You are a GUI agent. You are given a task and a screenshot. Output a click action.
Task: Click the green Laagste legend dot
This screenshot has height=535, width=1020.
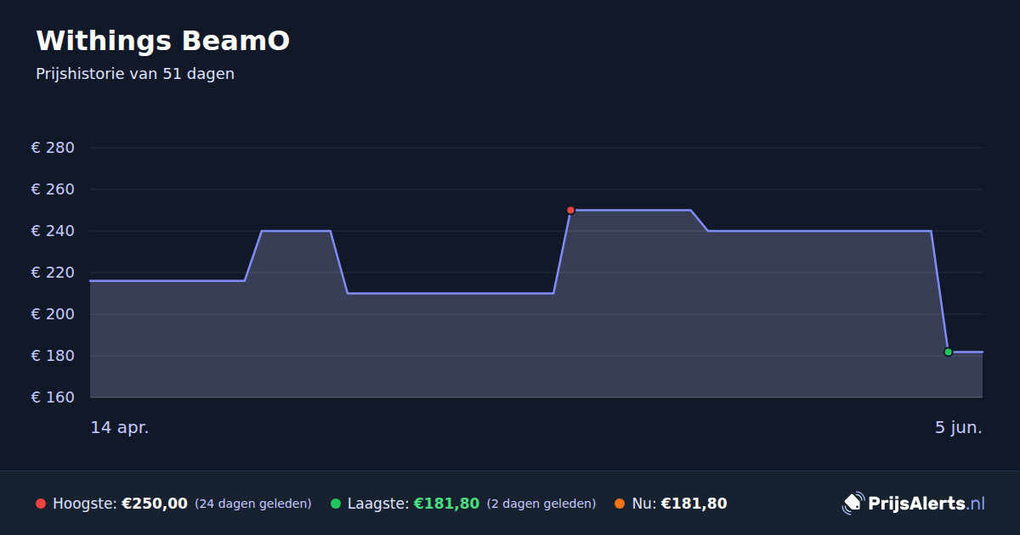click(336, 504)
